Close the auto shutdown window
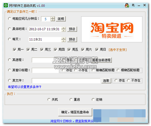The width and height of the screenshot is (151, 126). (145, 5)
